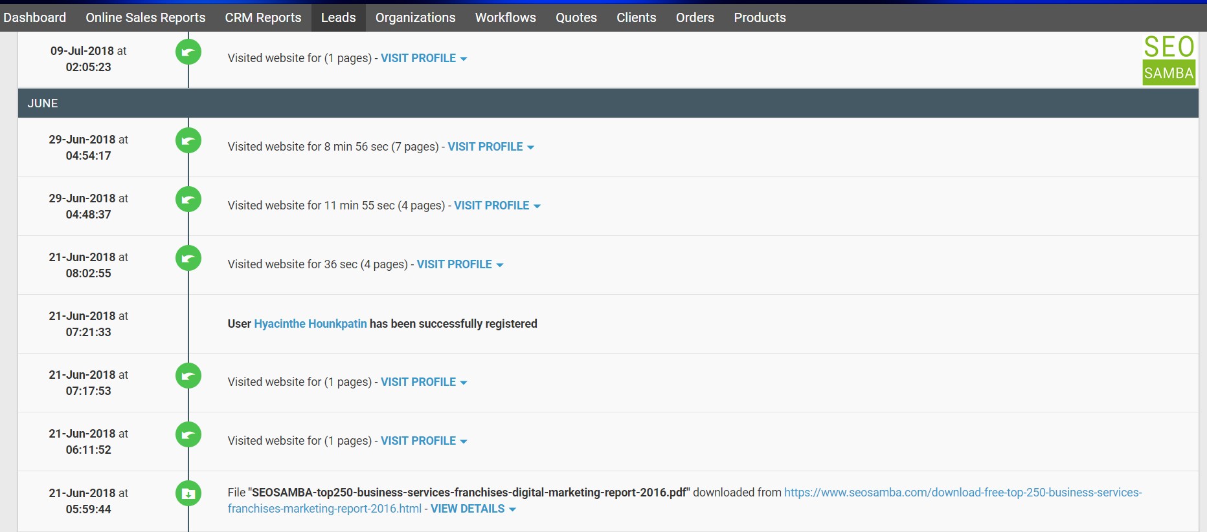Image resolution: width=1207 pixels, height=532 pixels.
Task: Click VISIT PROFILE link for 09-Jul-2018 visit
Action: 418,58
